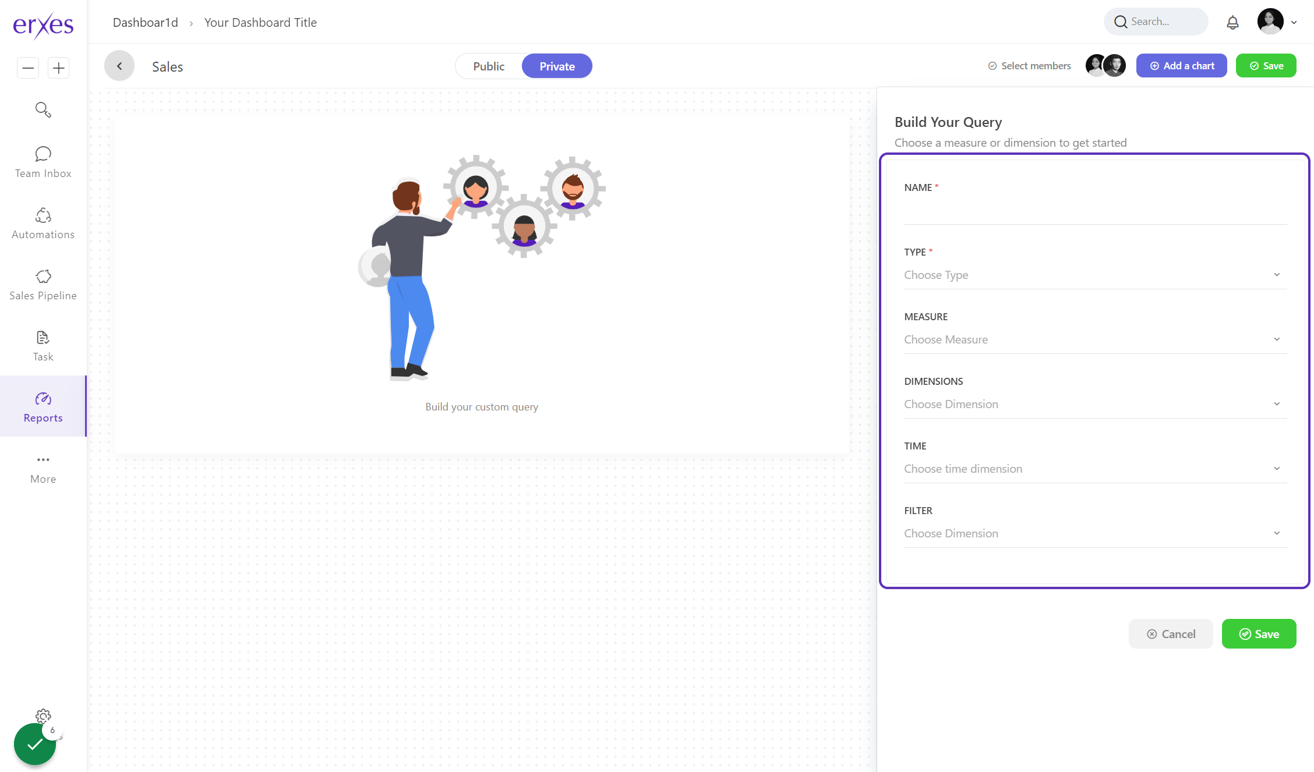Open the Choose time dimension dropdown

click(x=1095, y=469)
